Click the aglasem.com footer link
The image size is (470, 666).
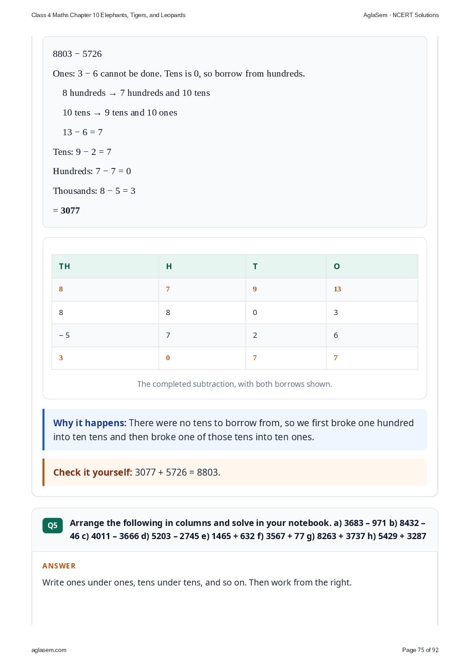[49, 650]
